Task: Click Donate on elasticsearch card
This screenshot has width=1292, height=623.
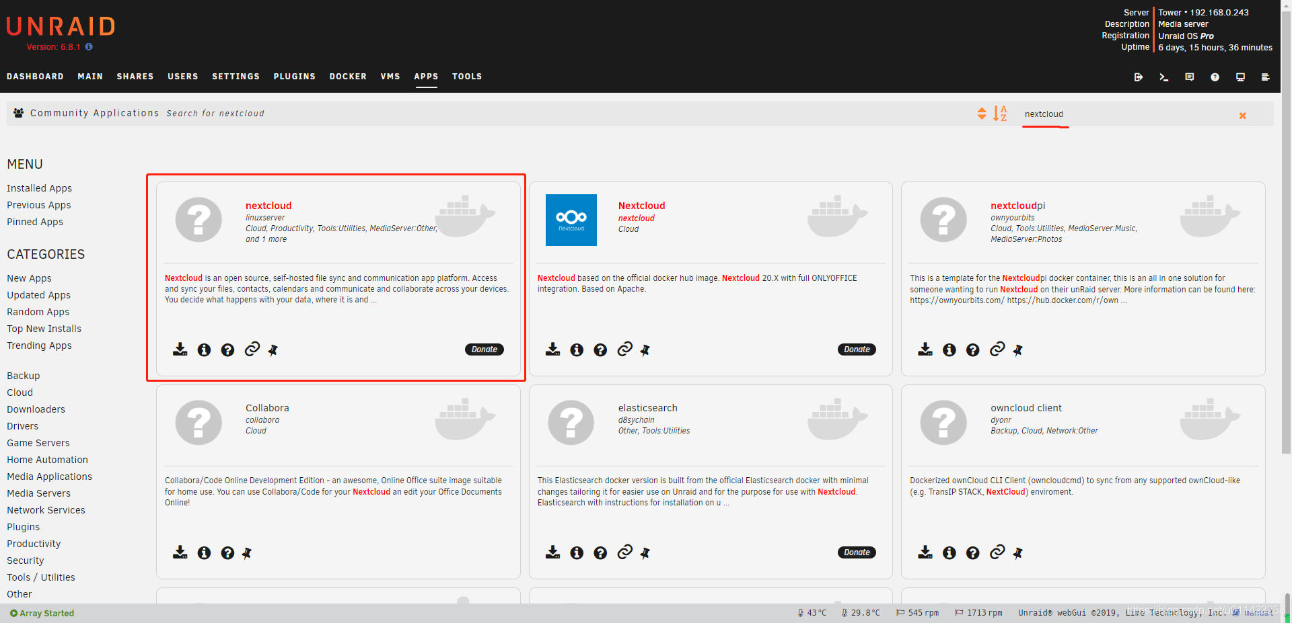Action: point(857,552)
